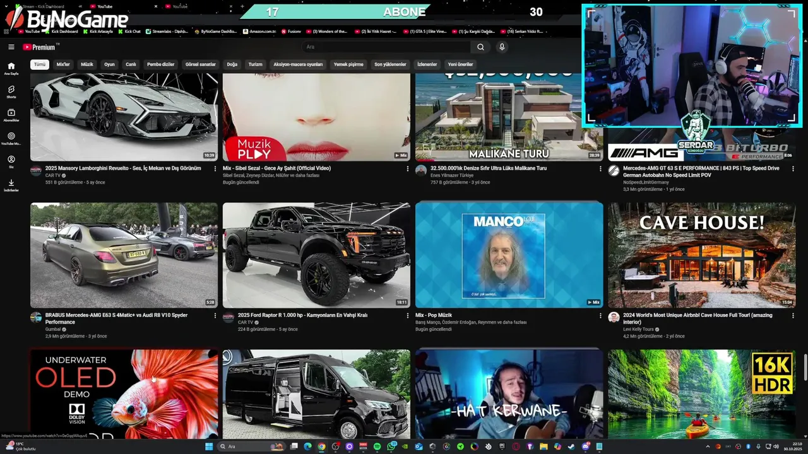The height and width of the screenshot is (454, 808).
Task: Open options menu for Malikane Turu video
Action: [x=600, y=169]
